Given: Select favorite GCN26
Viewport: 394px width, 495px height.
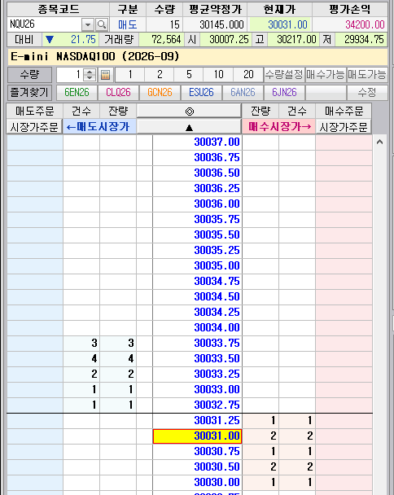Looking at the screenshot, I should (x=160, y=93).
